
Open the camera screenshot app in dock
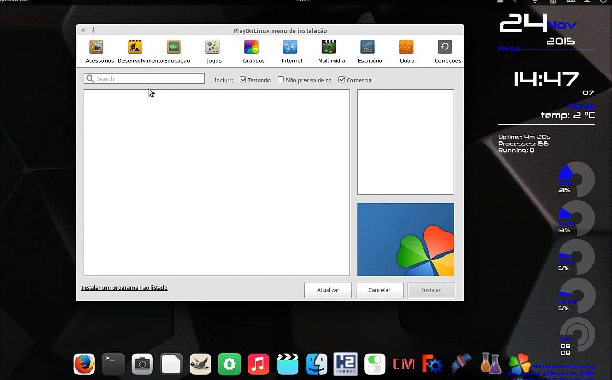click(142, 364)
